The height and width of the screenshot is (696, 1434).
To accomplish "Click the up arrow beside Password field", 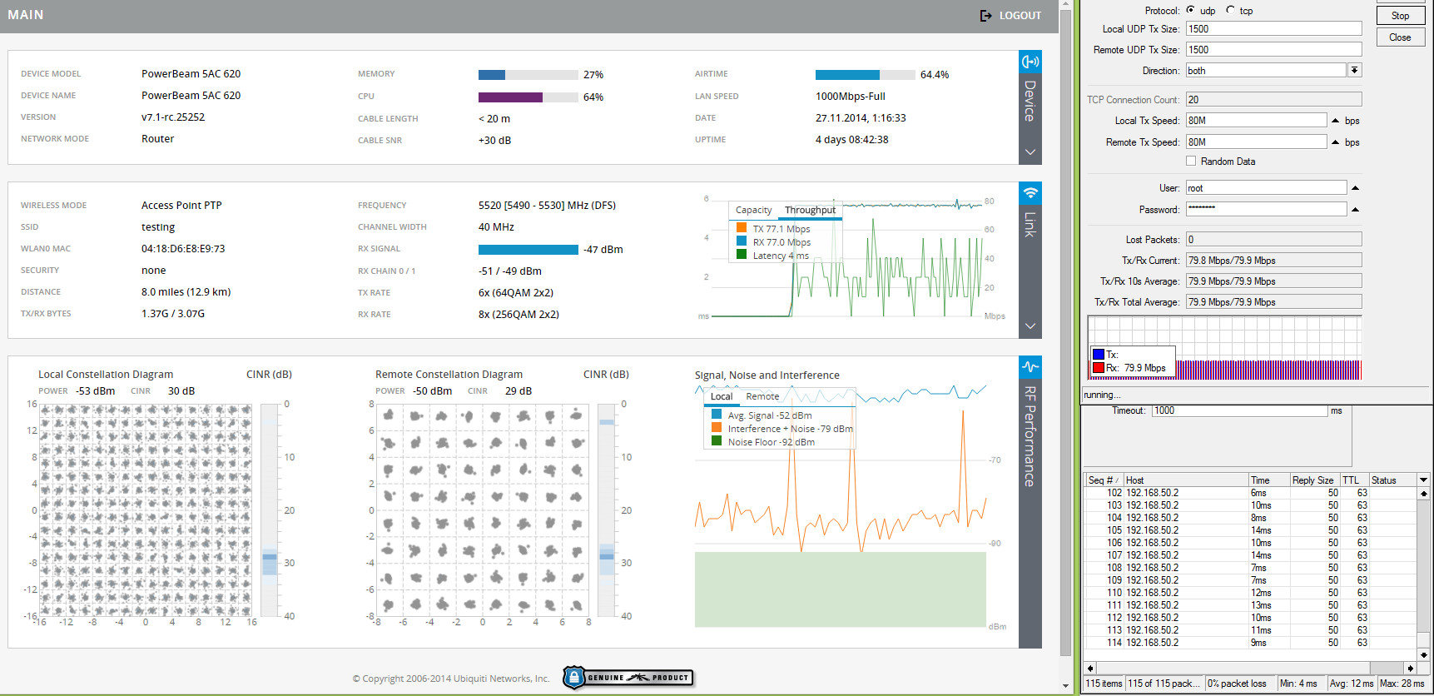I will (1355, 210).
